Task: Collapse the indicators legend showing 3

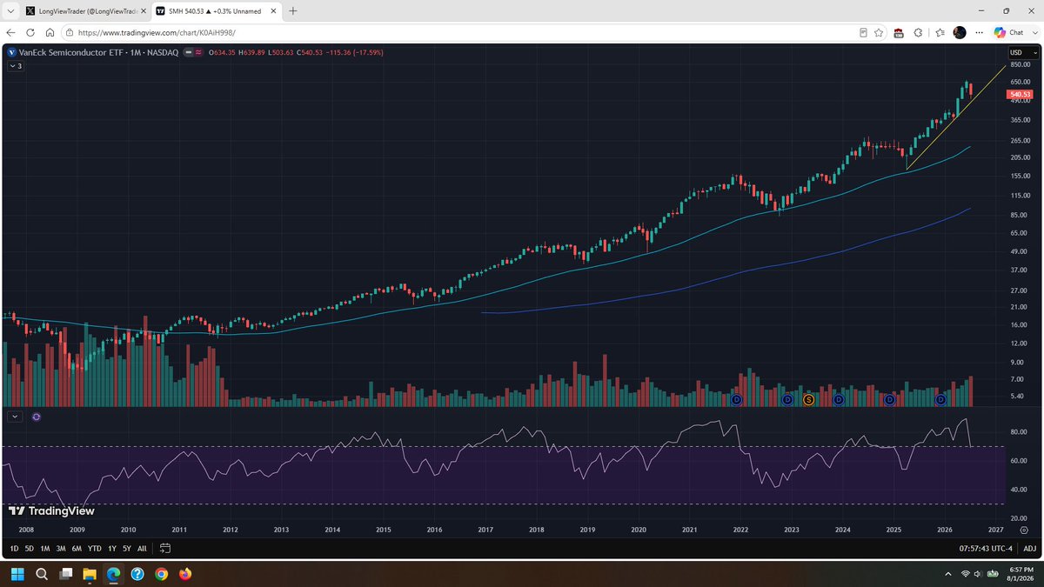Action: [15, 65]
